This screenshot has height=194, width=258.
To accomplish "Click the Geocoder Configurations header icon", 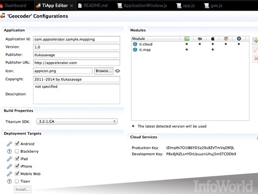I will 2,16.
